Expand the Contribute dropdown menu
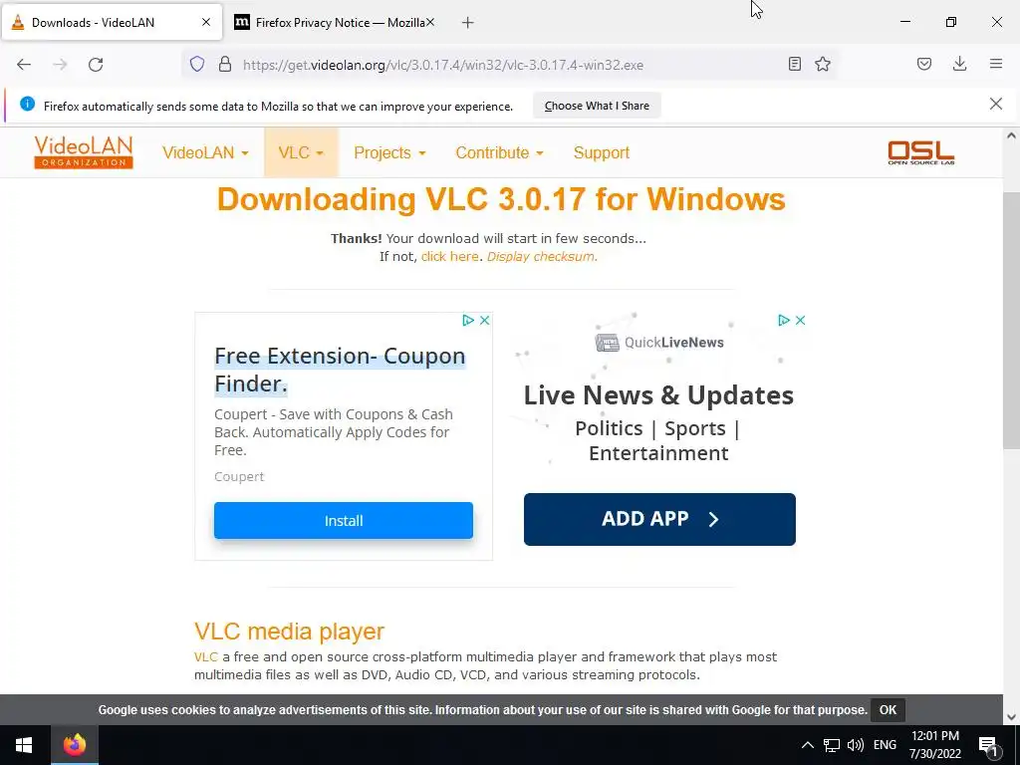Image resolution: width=1020 pixels, height=765 pixels. pos(499,152)
